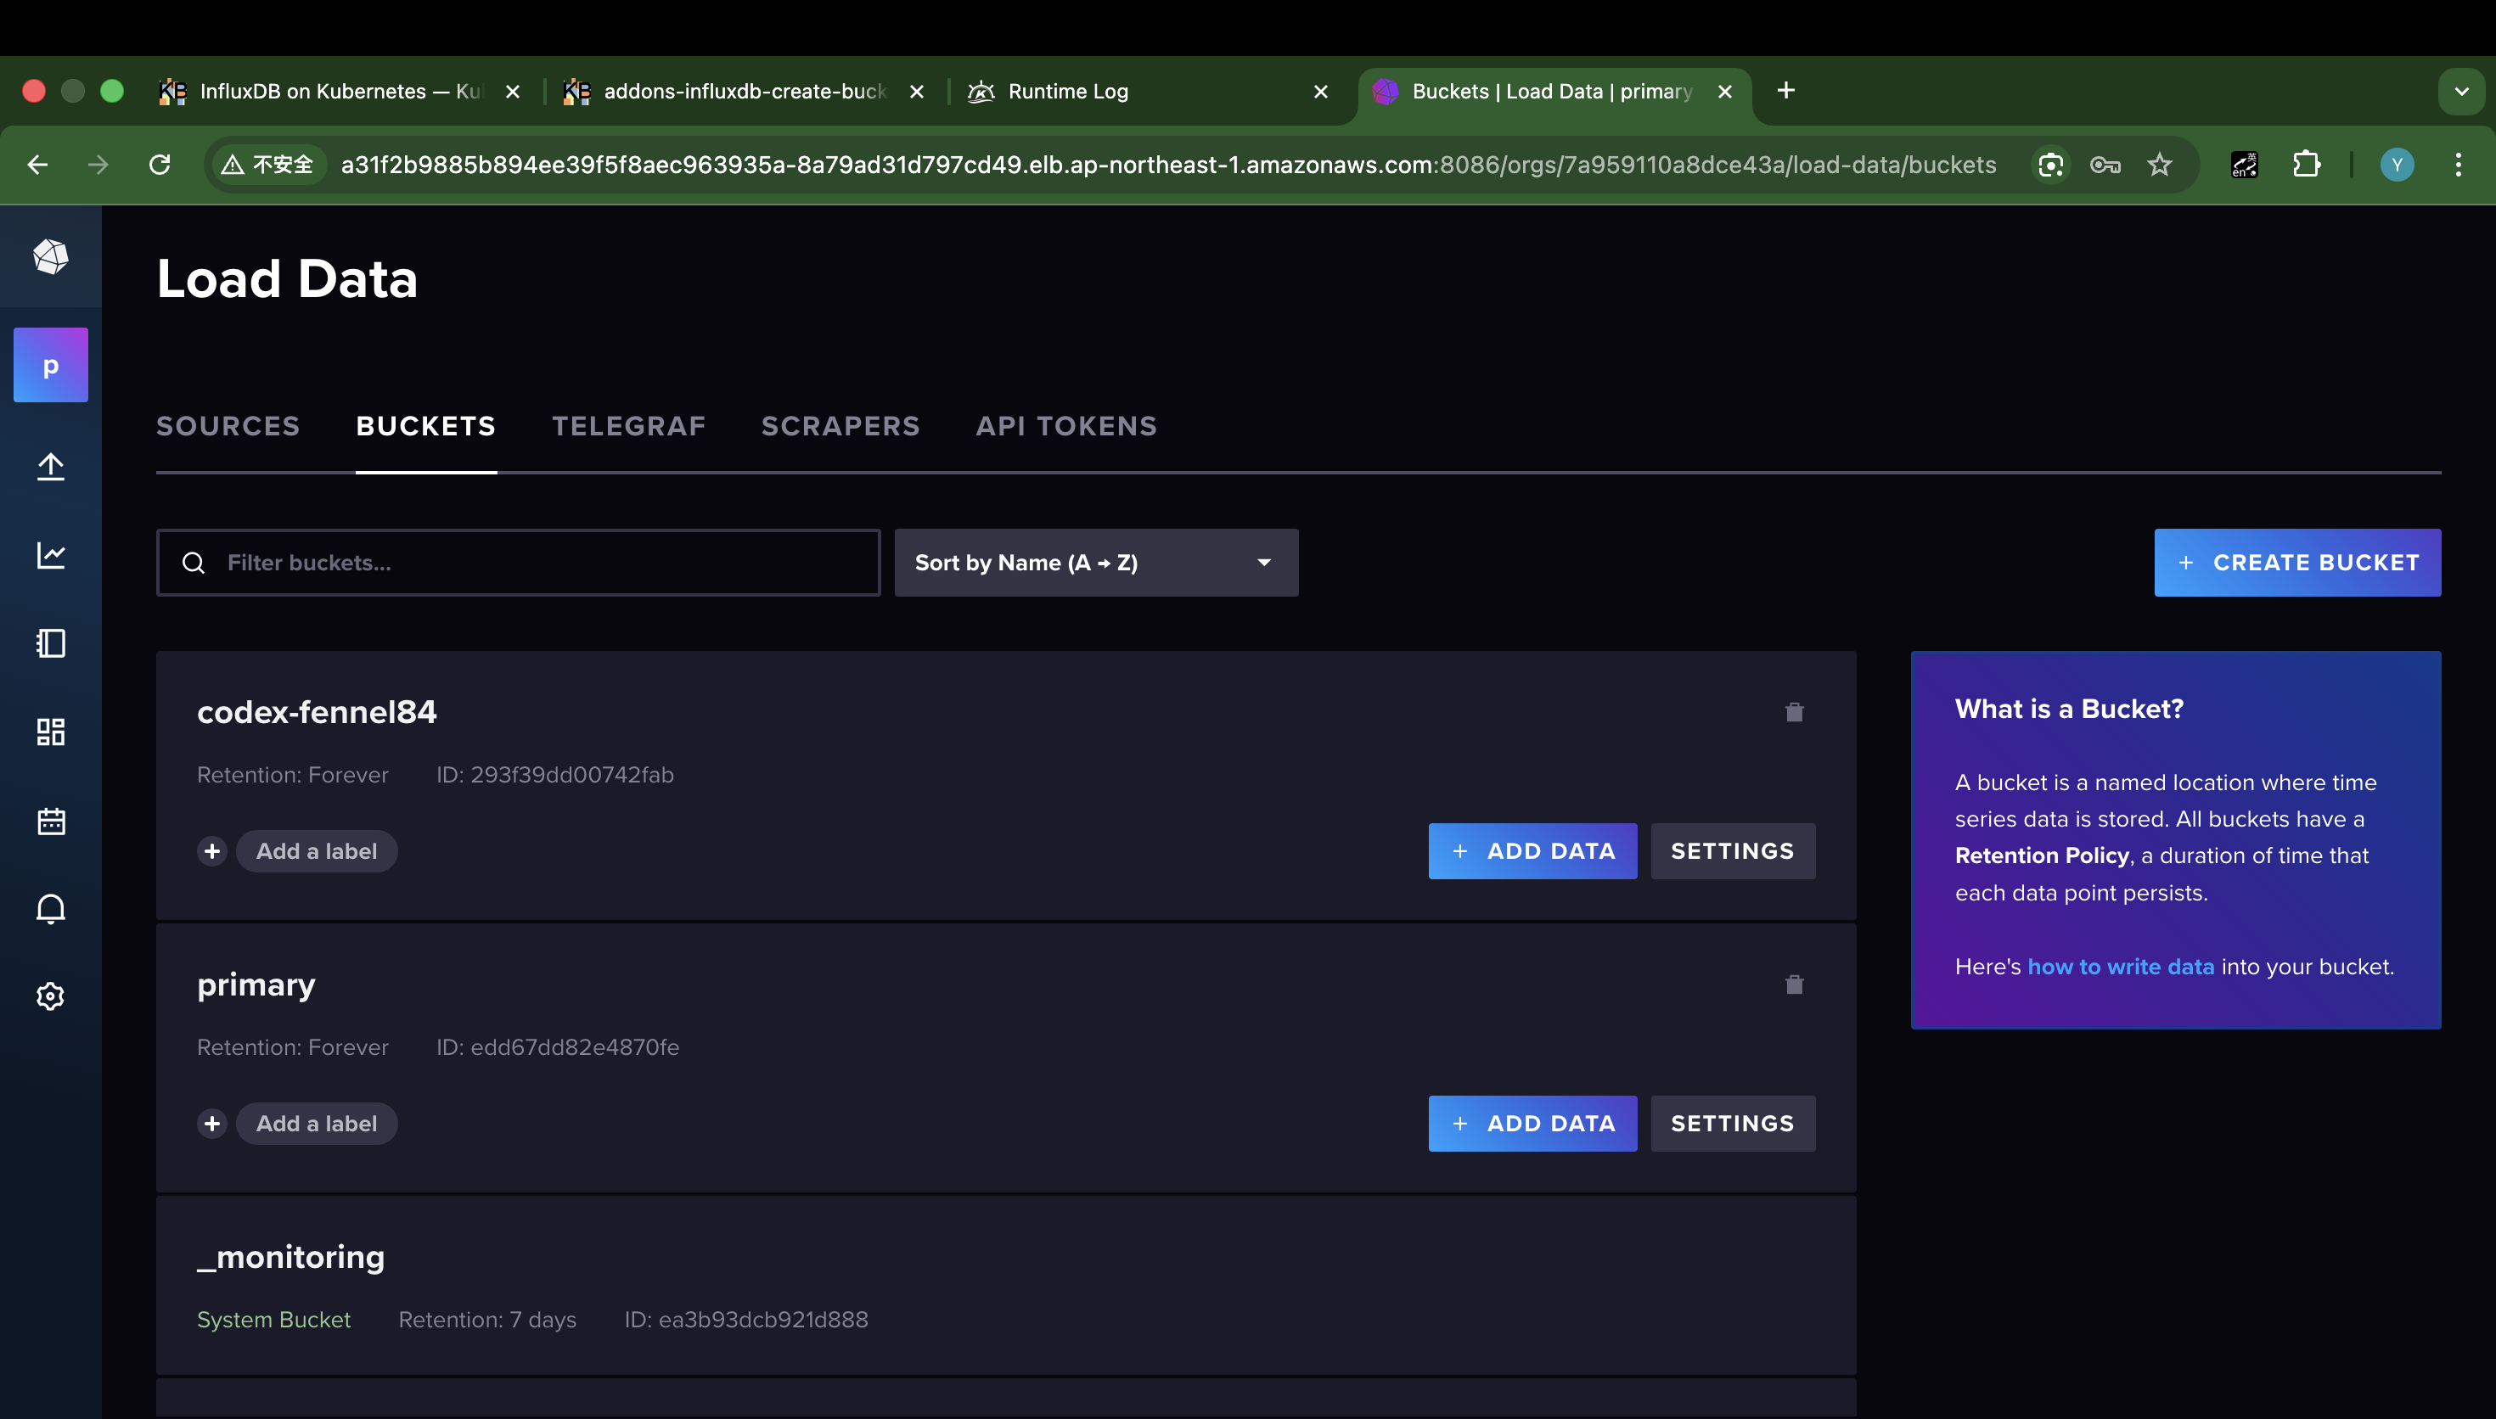The height and width of the screenshot is (1419, 2496).
Task: Switch to the Telegraf tab
Action: click(628, 426)
